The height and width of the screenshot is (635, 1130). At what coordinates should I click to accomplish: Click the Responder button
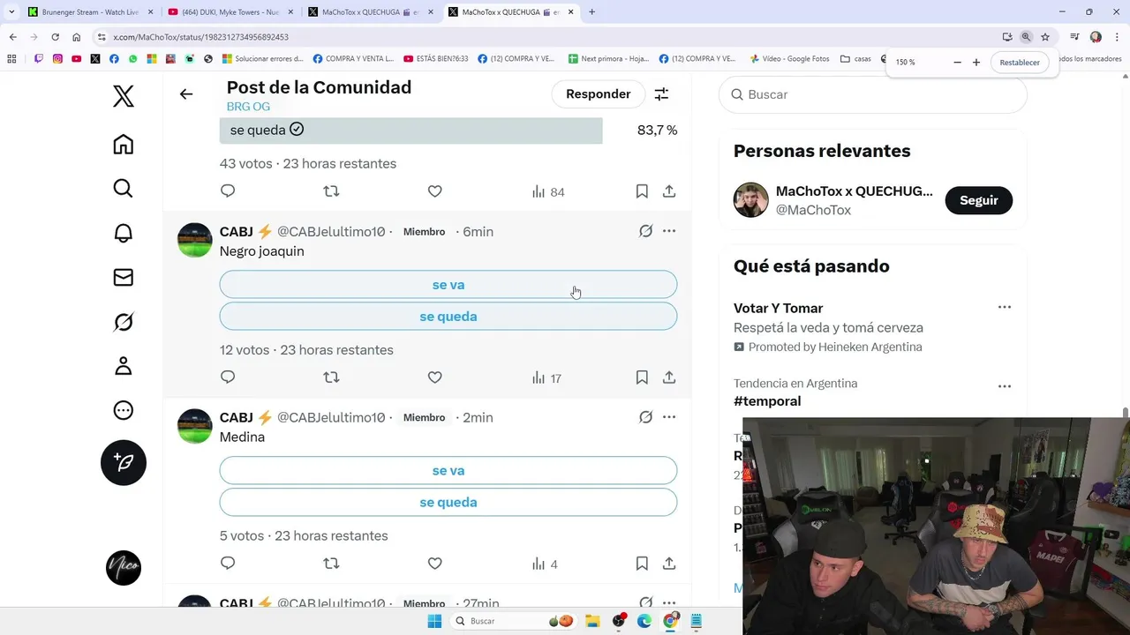point(599,94)
